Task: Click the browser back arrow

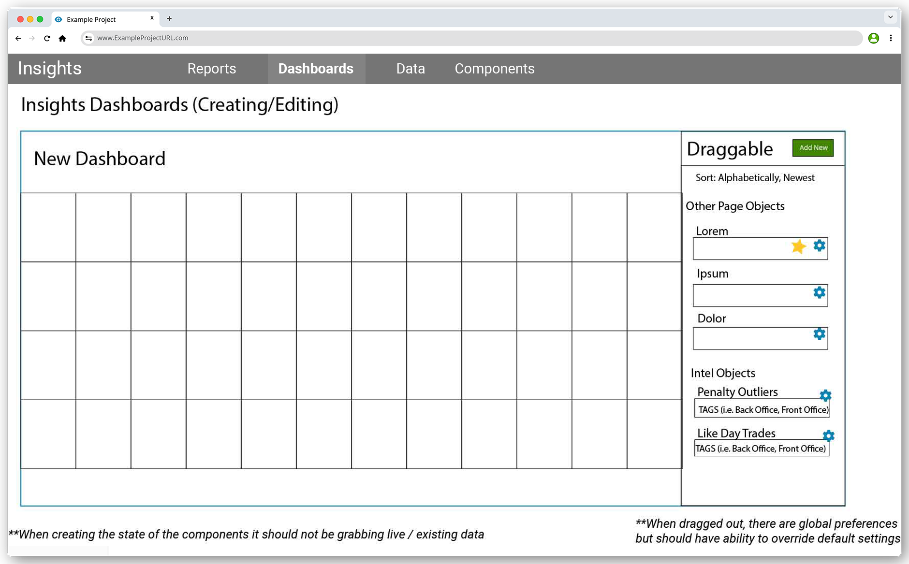Action: coord(18,38)
